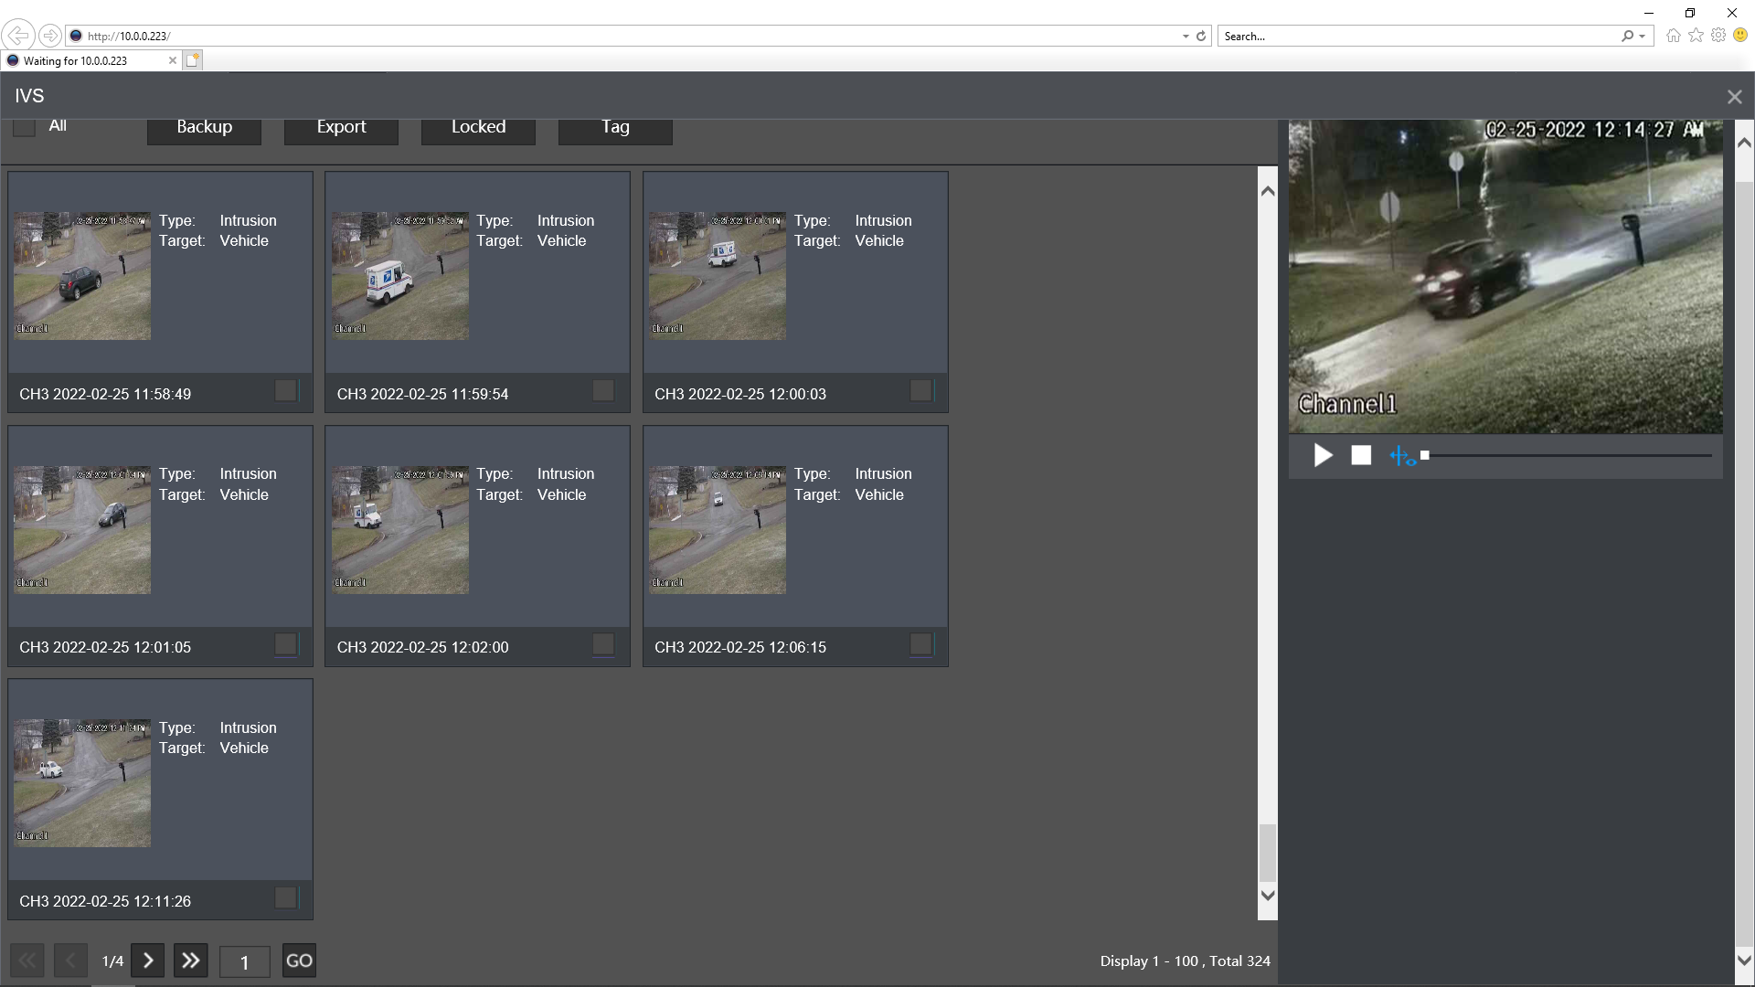Select checkbox for event 12:00:03
Viewport: 1755px width, 987px height.
(920, 390)
